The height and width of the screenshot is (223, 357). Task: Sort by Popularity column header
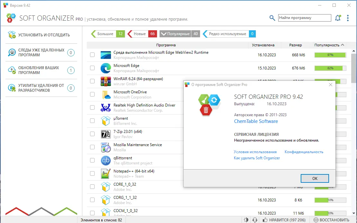click(x=329, y=45)
